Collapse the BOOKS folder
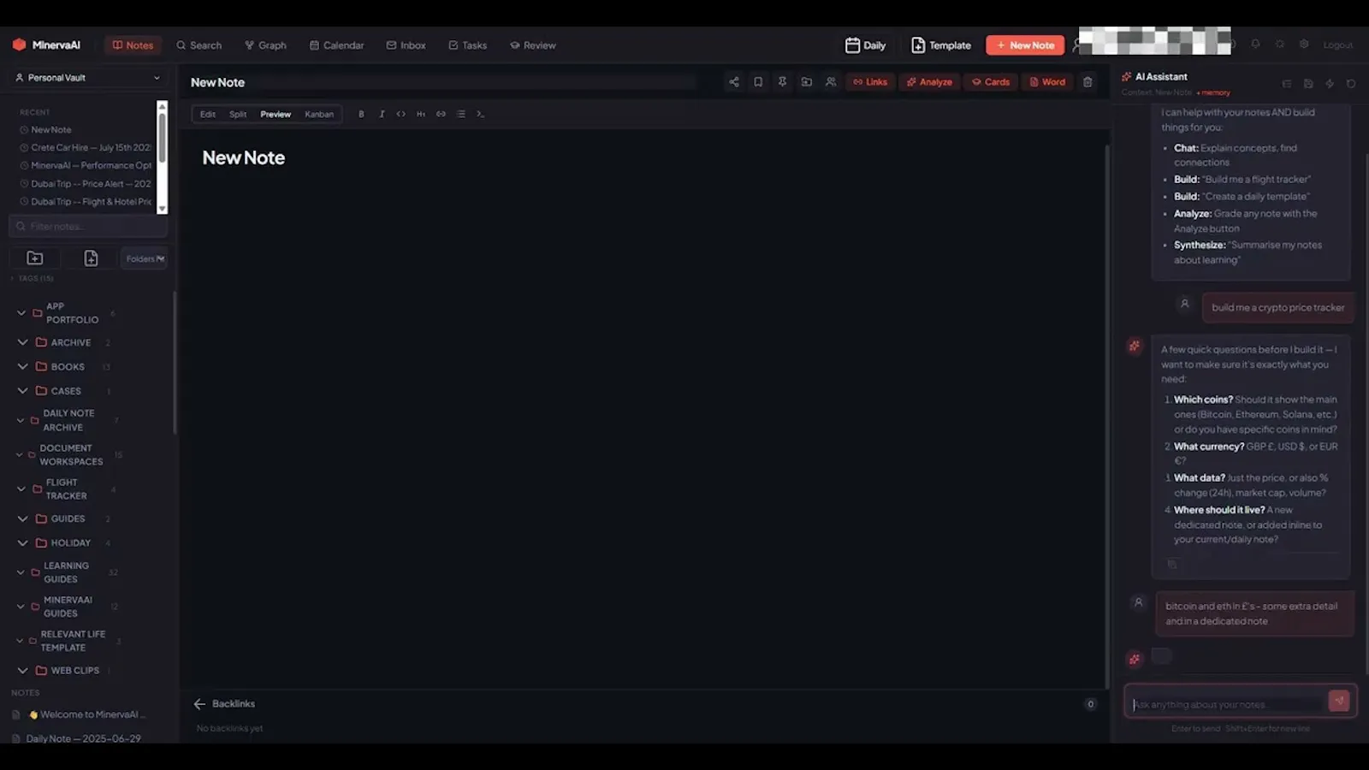Image resolution: width=1369 pixels, height=770 pixels. [x=22, y=366]
